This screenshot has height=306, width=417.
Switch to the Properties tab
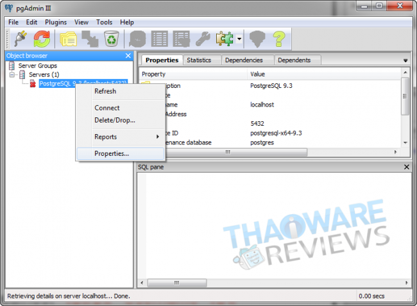[162, 60]
